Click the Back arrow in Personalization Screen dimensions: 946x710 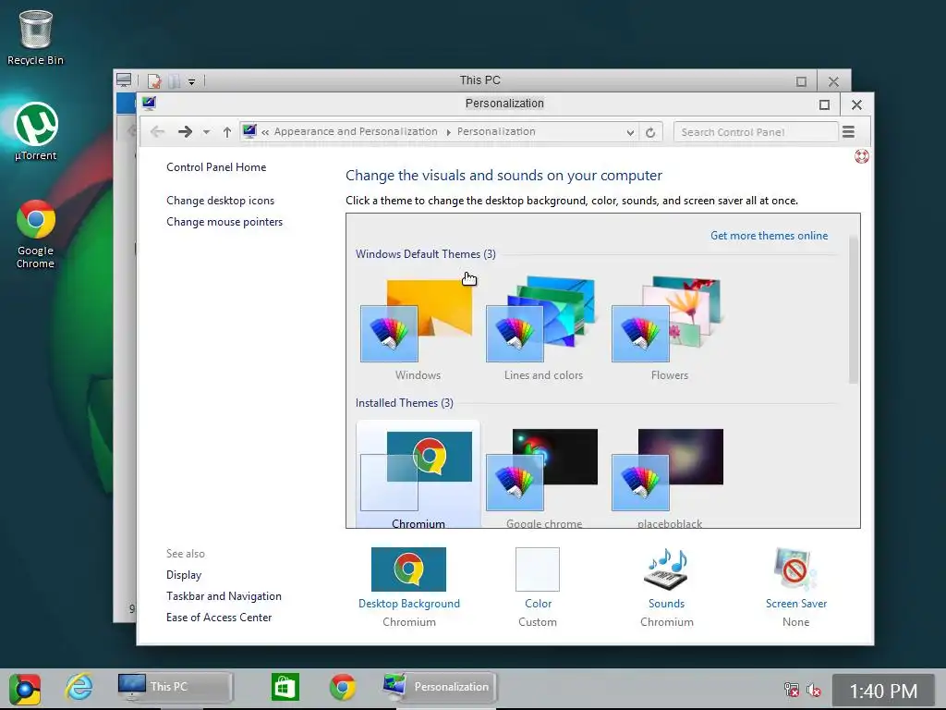pos(157,131)
